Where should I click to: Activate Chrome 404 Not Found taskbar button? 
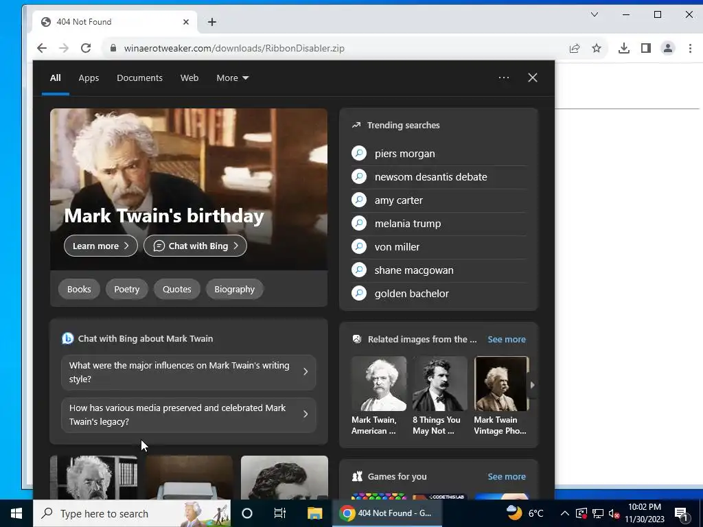click(387, 513)
